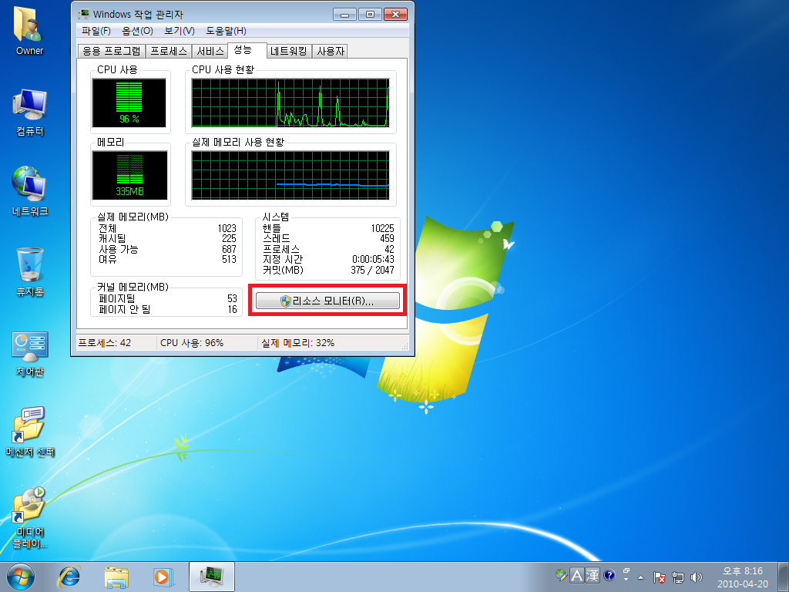Click the 페이지 안 됨 value 16
The height and width of the screenshot is (592, 789).
pos(232,309)
